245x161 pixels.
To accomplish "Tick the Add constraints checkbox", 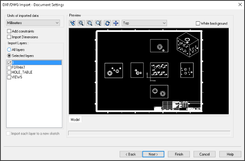I will [x=9, y=31].
